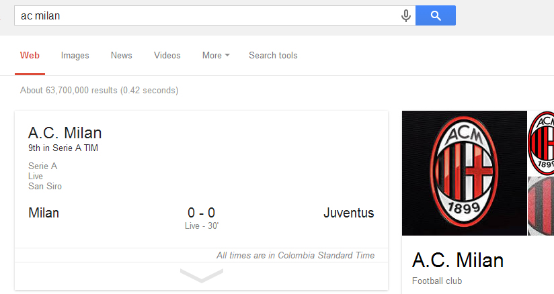554x294 pixels.
Task: Click the Milan team name in the scoreline
Action: (x=44, y=213)
